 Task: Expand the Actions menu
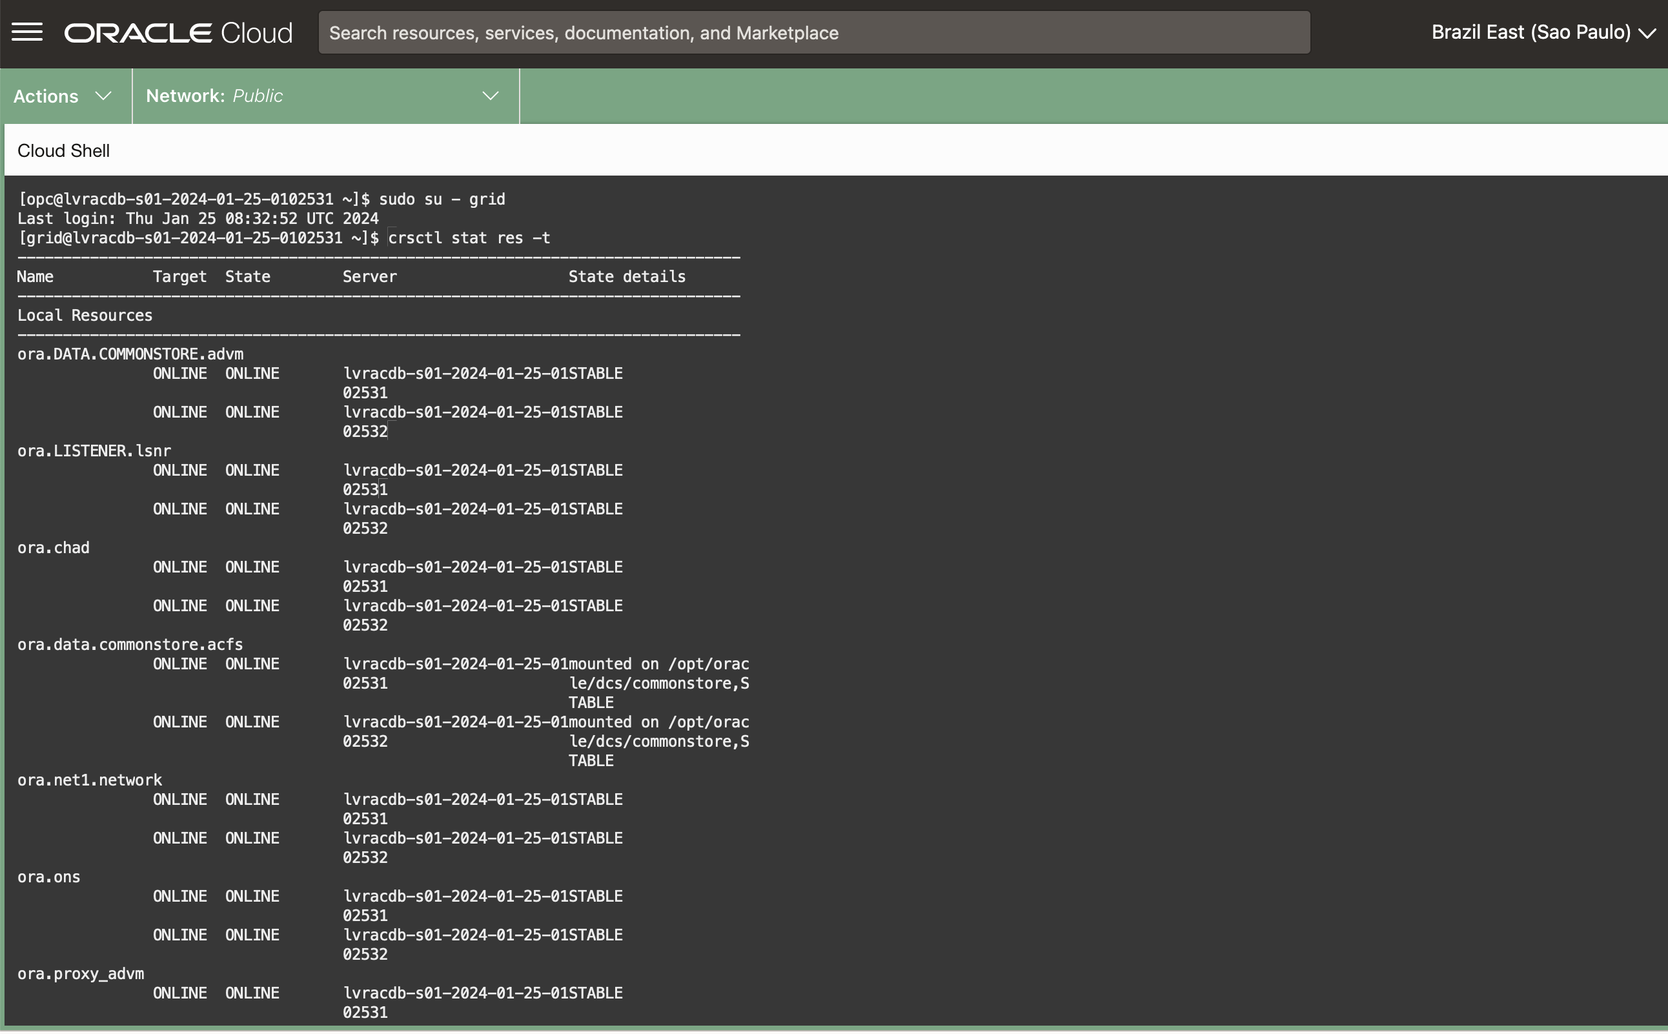[46, 96]
